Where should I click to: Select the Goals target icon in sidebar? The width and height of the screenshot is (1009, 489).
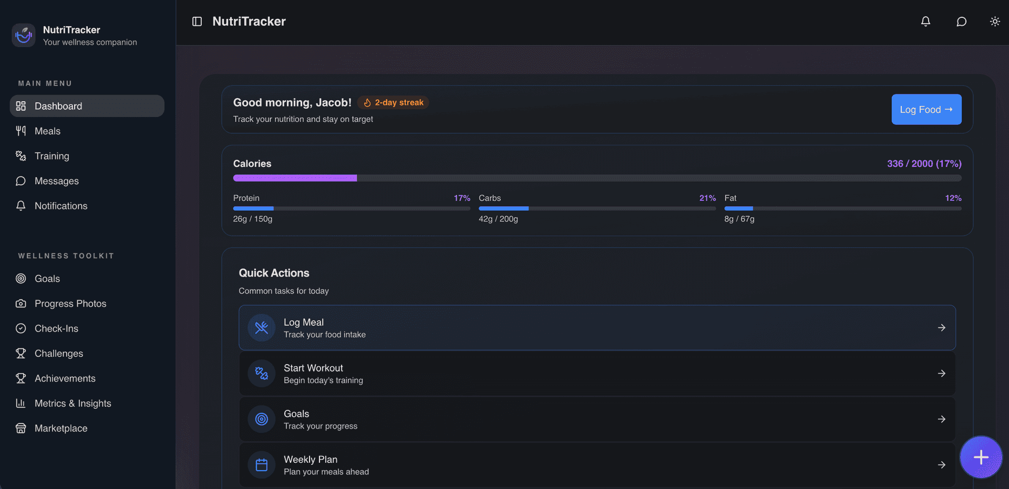click(21, 279)
